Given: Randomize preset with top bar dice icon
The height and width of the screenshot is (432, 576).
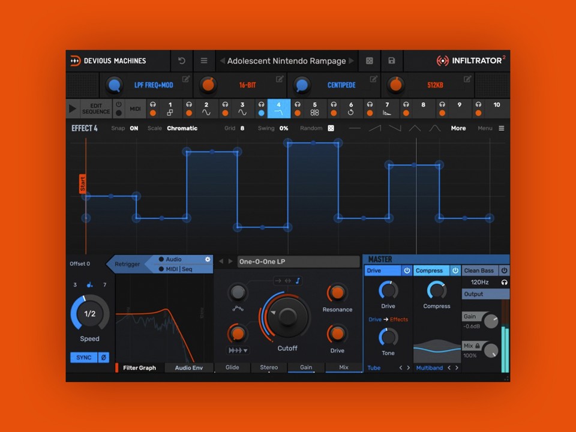Looking at the screenshot, I should click(x=370, y=61).
